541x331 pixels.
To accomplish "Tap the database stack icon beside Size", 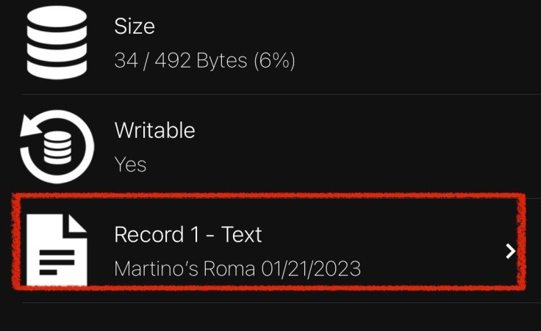I will coord(57,41).
